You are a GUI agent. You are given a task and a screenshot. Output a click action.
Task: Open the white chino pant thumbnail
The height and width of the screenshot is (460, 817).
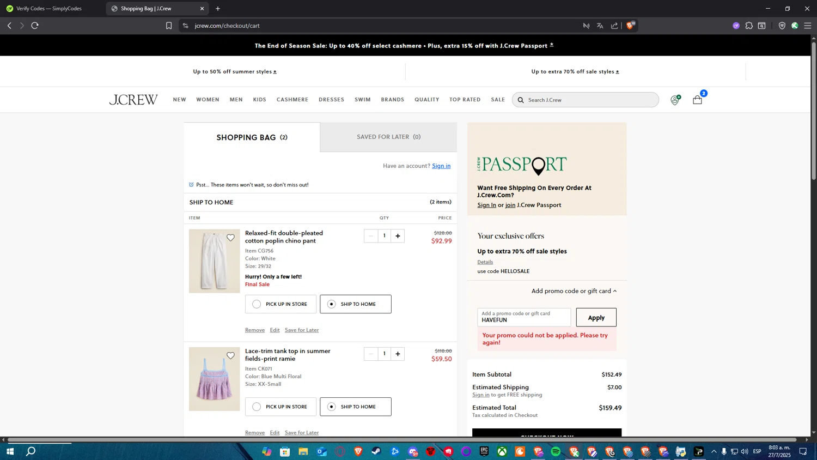click(x=214, y=261)
